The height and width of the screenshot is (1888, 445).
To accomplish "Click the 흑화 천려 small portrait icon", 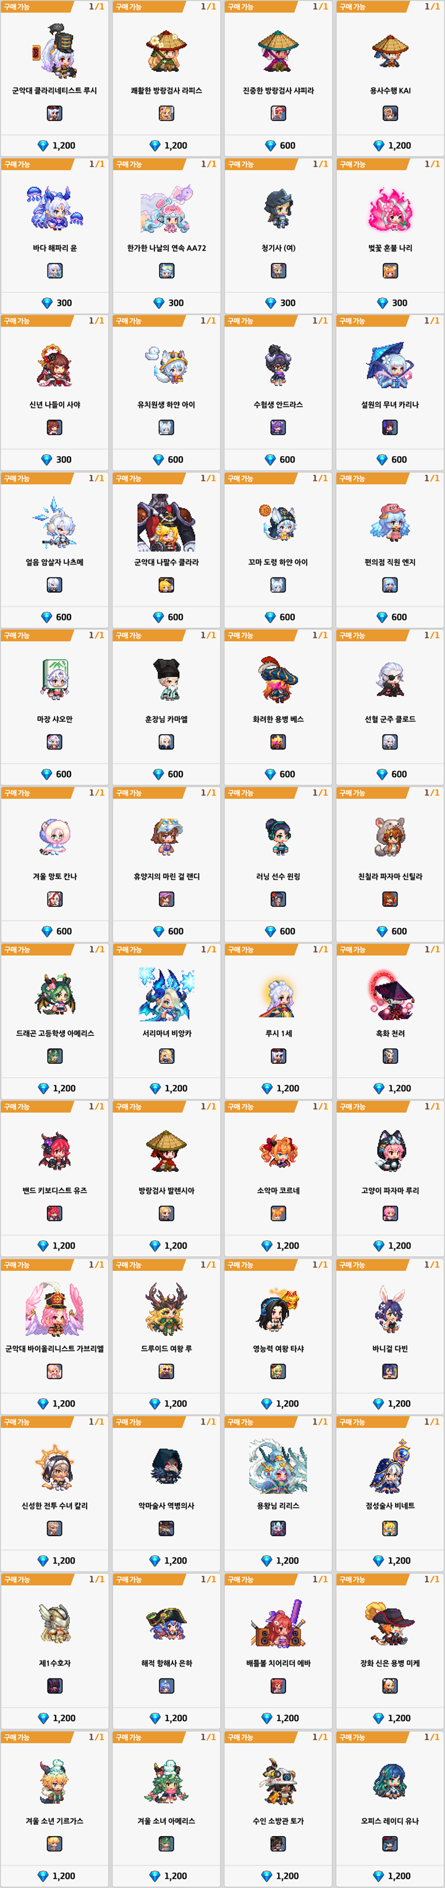I will [390, 1056].
